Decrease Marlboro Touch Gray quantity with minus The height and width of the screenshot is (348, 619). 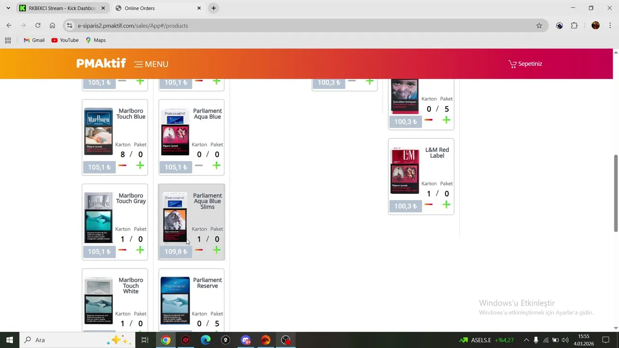(122, 250)
